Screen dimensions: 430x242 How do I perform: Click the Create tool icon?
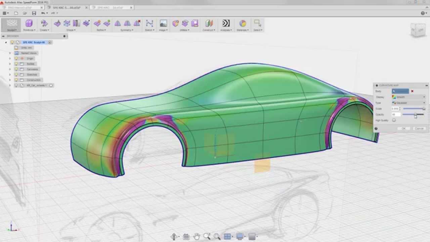click(44, 23)
